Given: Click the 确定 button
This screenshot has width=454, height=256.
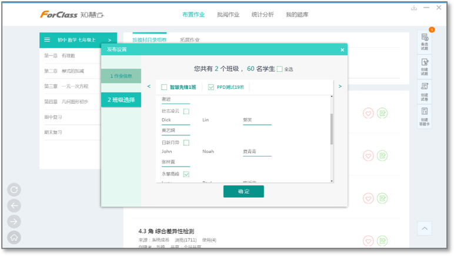Looking at the screenshot, I should pyautogui.click(x=243, y=191).
